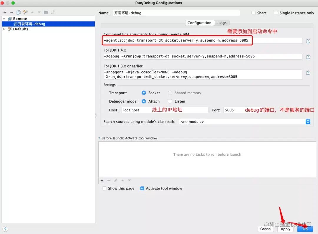Open help with question mark button
The image size is (318, 234).
point(5,229)
